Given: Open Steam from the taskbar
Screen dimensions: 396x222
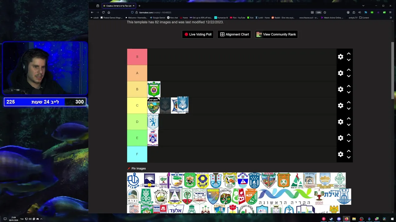Looking at the screenshot, I should [x=331, y=219].
